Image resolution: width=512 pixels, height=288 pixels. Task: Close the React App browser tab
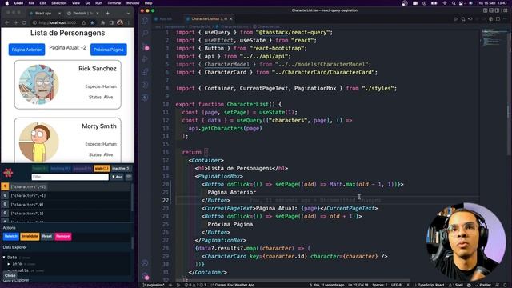tap(59, 14)
